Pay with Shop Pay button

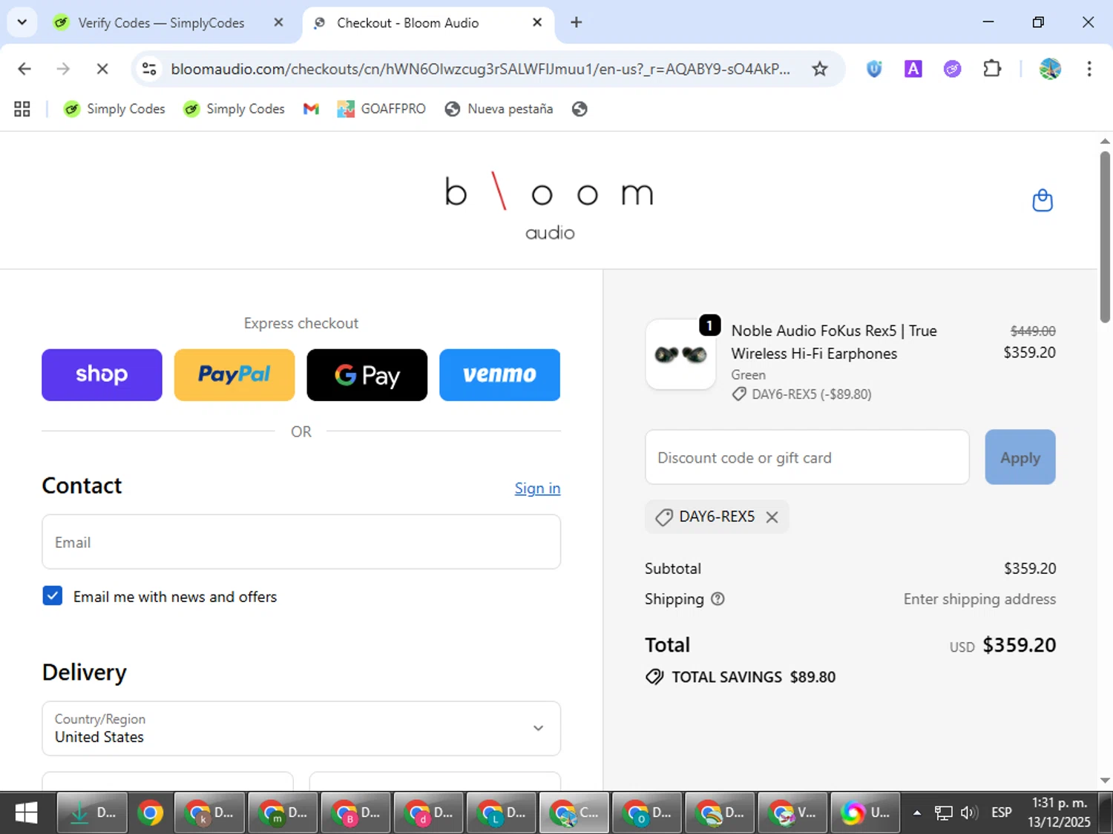coord(102,375)
